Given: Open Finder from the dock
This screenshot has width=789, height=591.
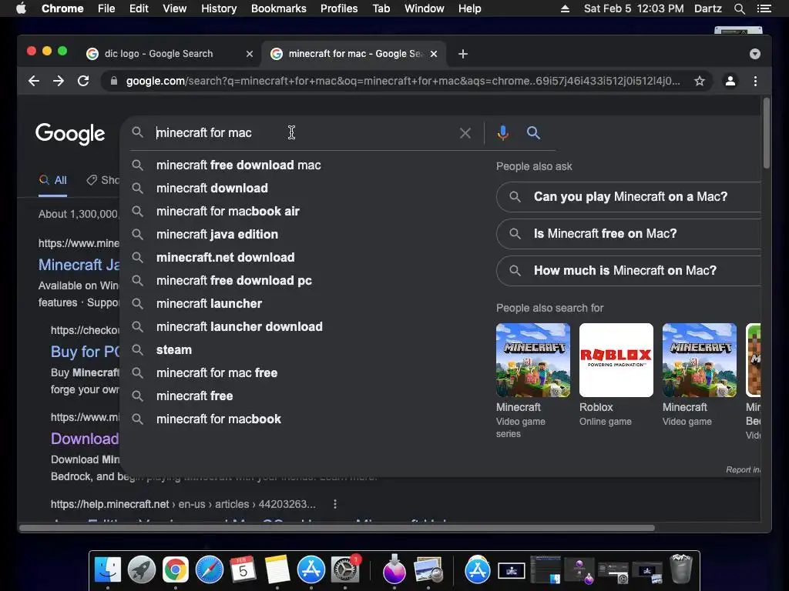Looking at the screenshot, I should coord(108,570).
